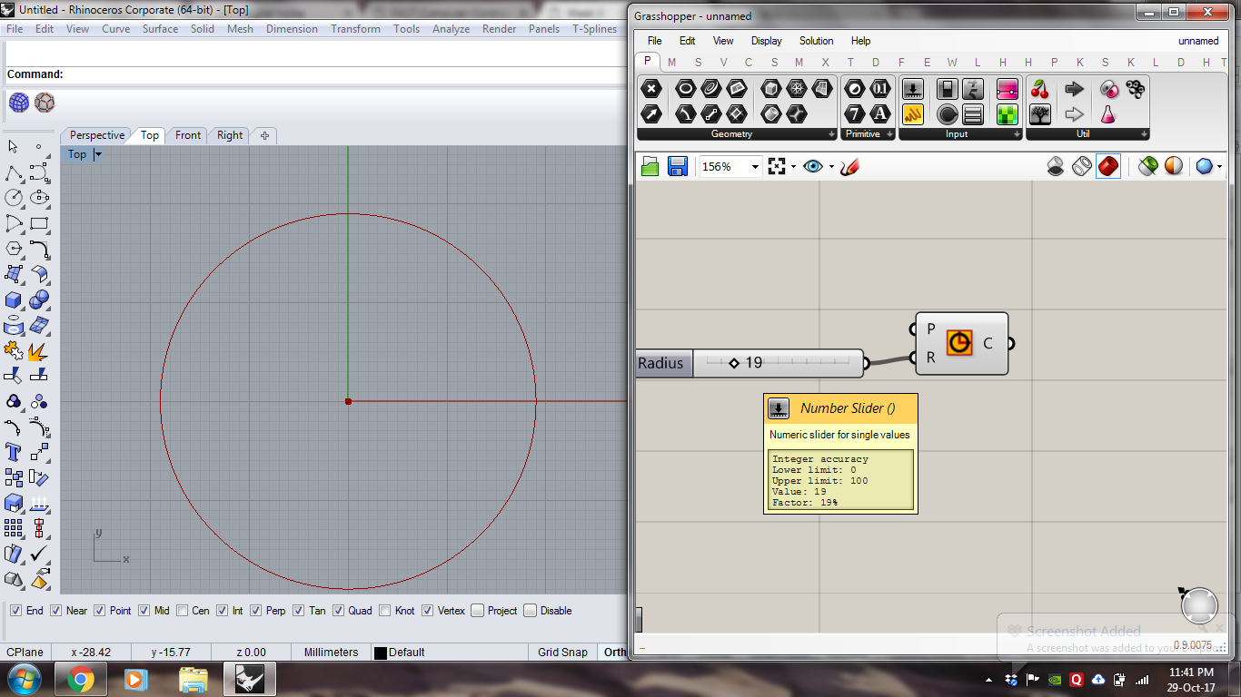
Task: Uncheck the Mid osnap checkbox
Action: 144,611
